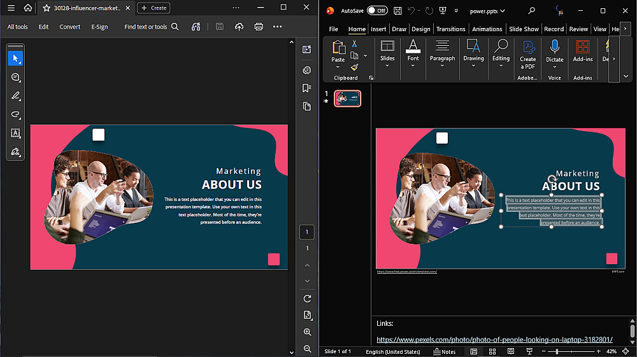This screenshot has height=357, width=637.
Task: Open the Acrobat bookmarks panel icon
Action: (307, 88)
